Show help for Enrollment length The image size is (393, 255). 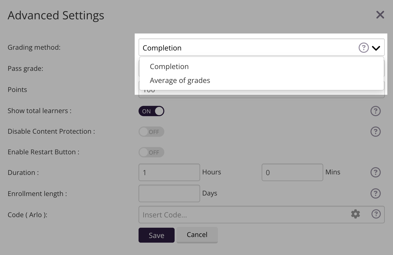pyautogui.click(x=375, y=193)
